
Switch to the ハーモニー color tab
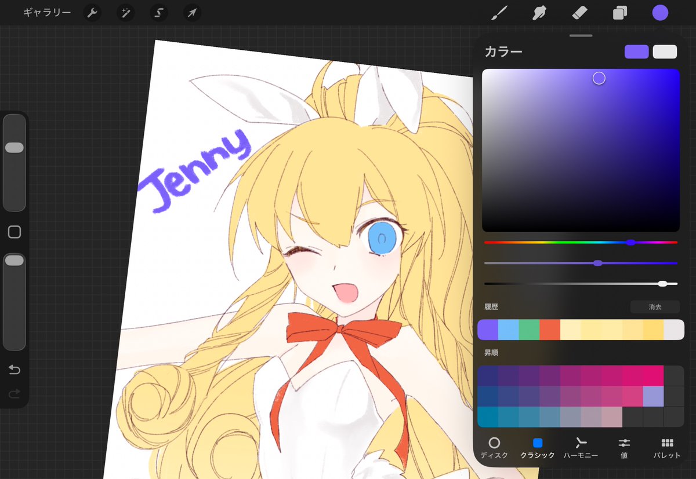[581, 448]
